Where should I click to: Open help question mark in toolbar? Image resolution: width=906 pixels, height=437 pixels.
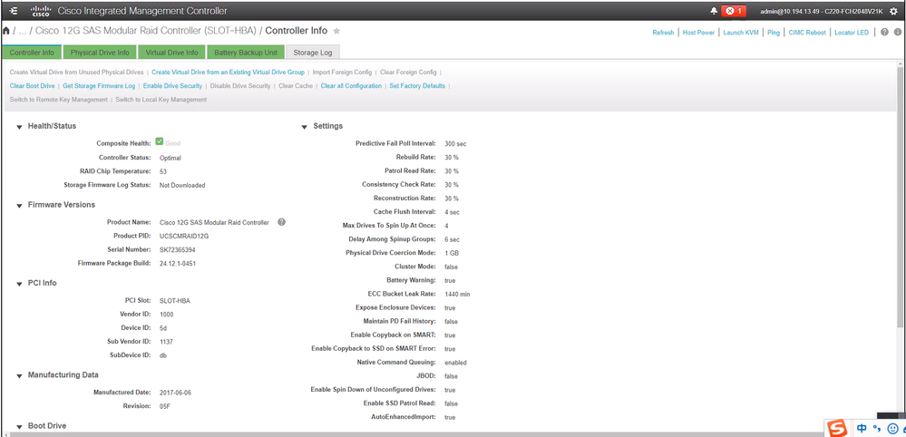tap(884, 33)
